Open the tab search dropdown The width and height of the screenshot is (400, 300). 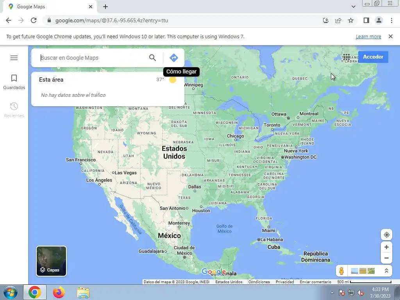[353, 7]
